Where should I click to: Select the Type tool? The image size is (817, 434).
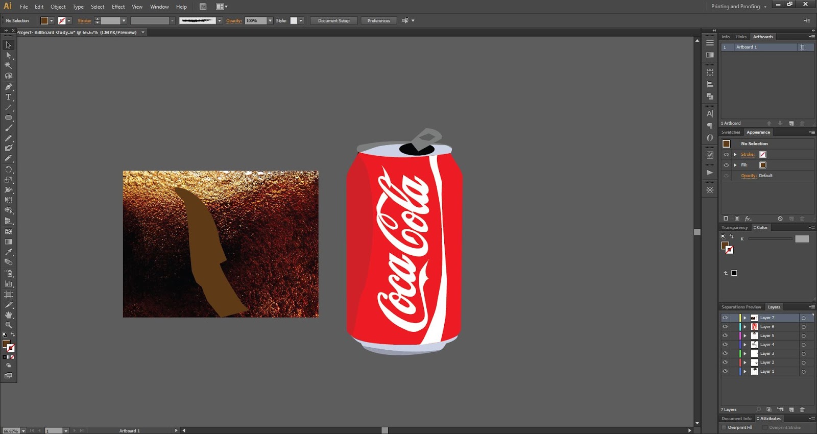(9, 97)
